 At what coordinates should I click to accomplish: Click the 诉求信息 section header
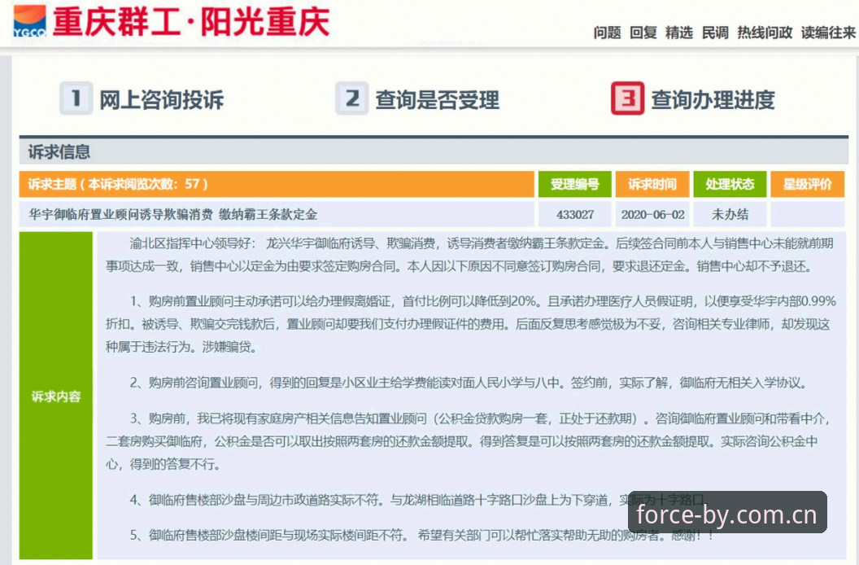(434, 151)
